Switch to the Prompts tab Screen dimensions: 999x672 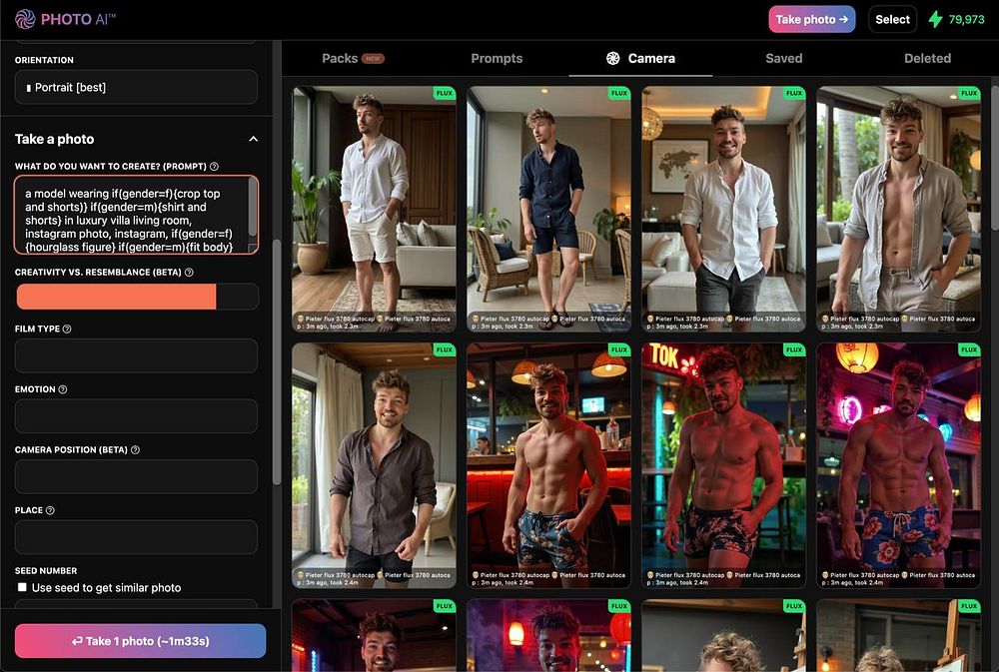[497, 58]
